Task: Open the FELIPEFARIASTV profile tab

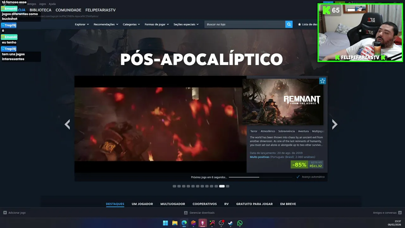Action: pyautogui.click(x=100, y=10)
